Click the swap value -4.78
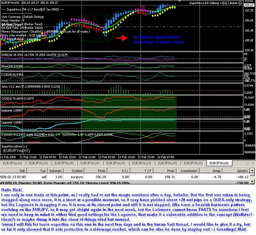 coord(217,177)
